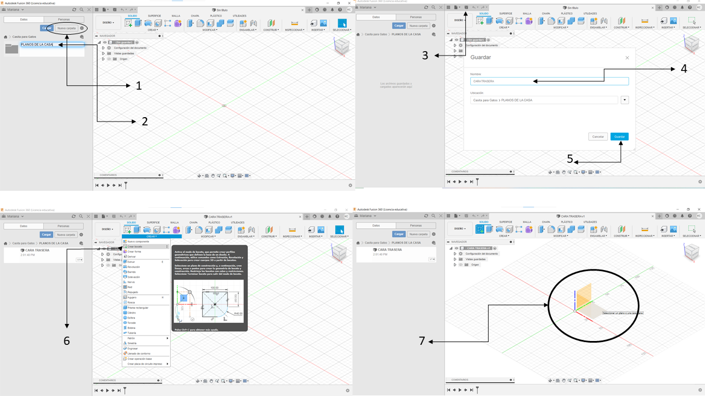This screenshot has height=396, width=705.
Task: Close the Guardar dialog with X
Action: click(627, 57)
